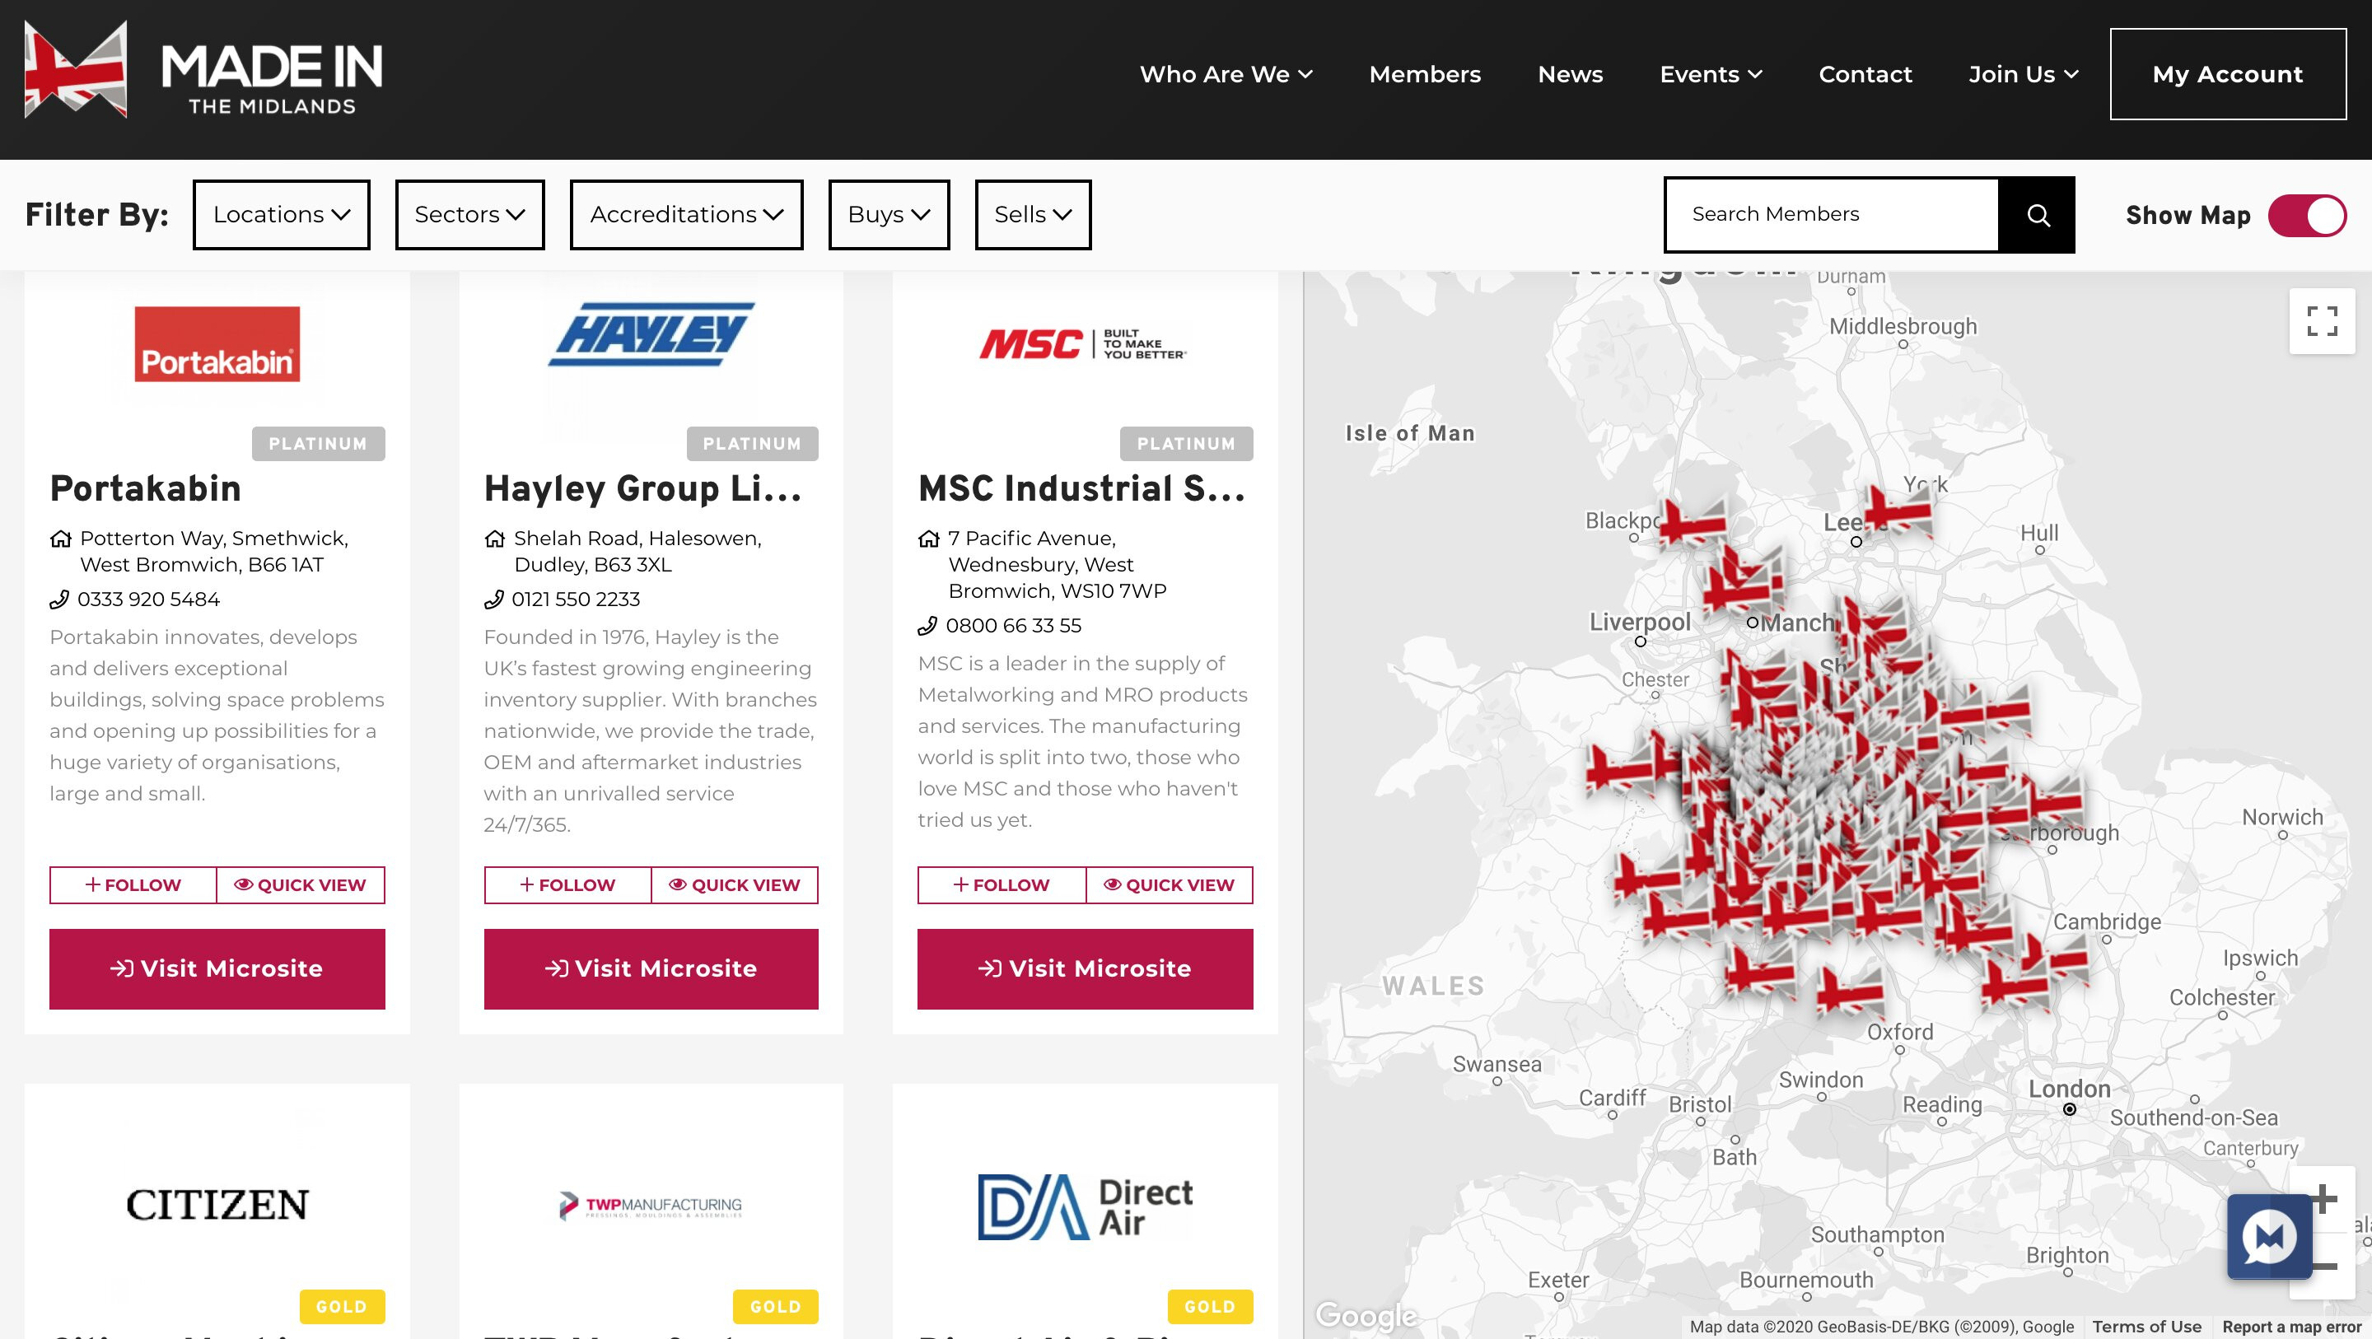Expand the Events menu
This screenshot has height=1339, width=2372.
[x=1711, y=75]
